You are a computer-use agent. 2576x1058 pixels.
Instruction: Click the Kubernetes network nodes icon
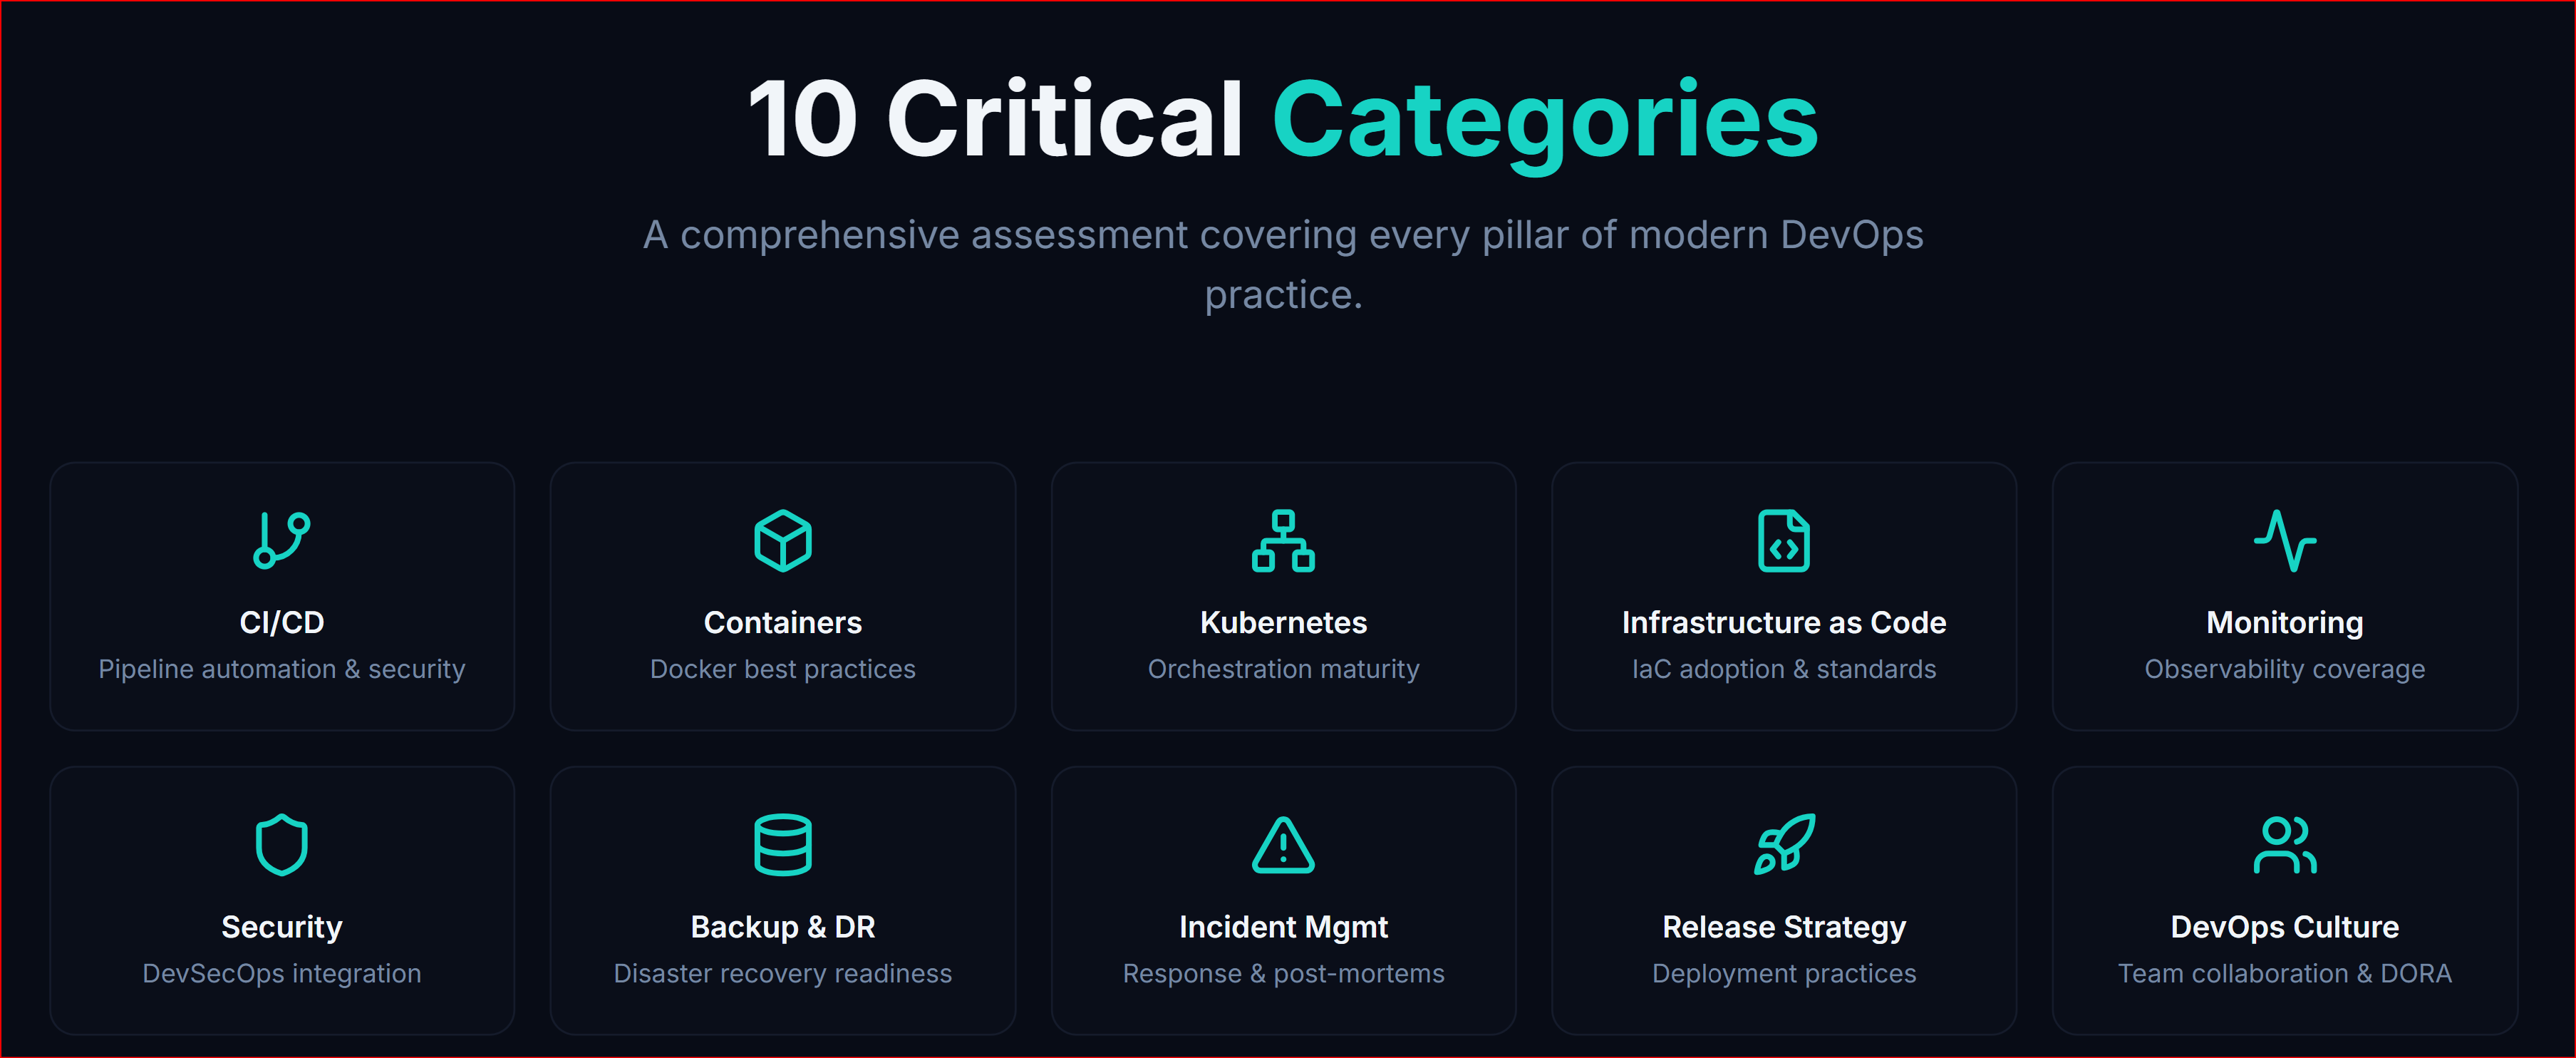[x=1283, y=540]
